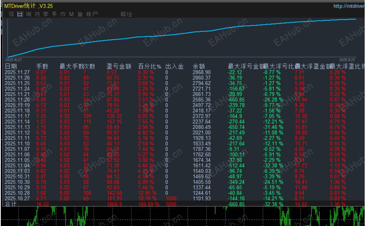This screenshot has height=226, width=366.
Task: Switch to the 季 quarterly tab
Action: click(46, 14)
